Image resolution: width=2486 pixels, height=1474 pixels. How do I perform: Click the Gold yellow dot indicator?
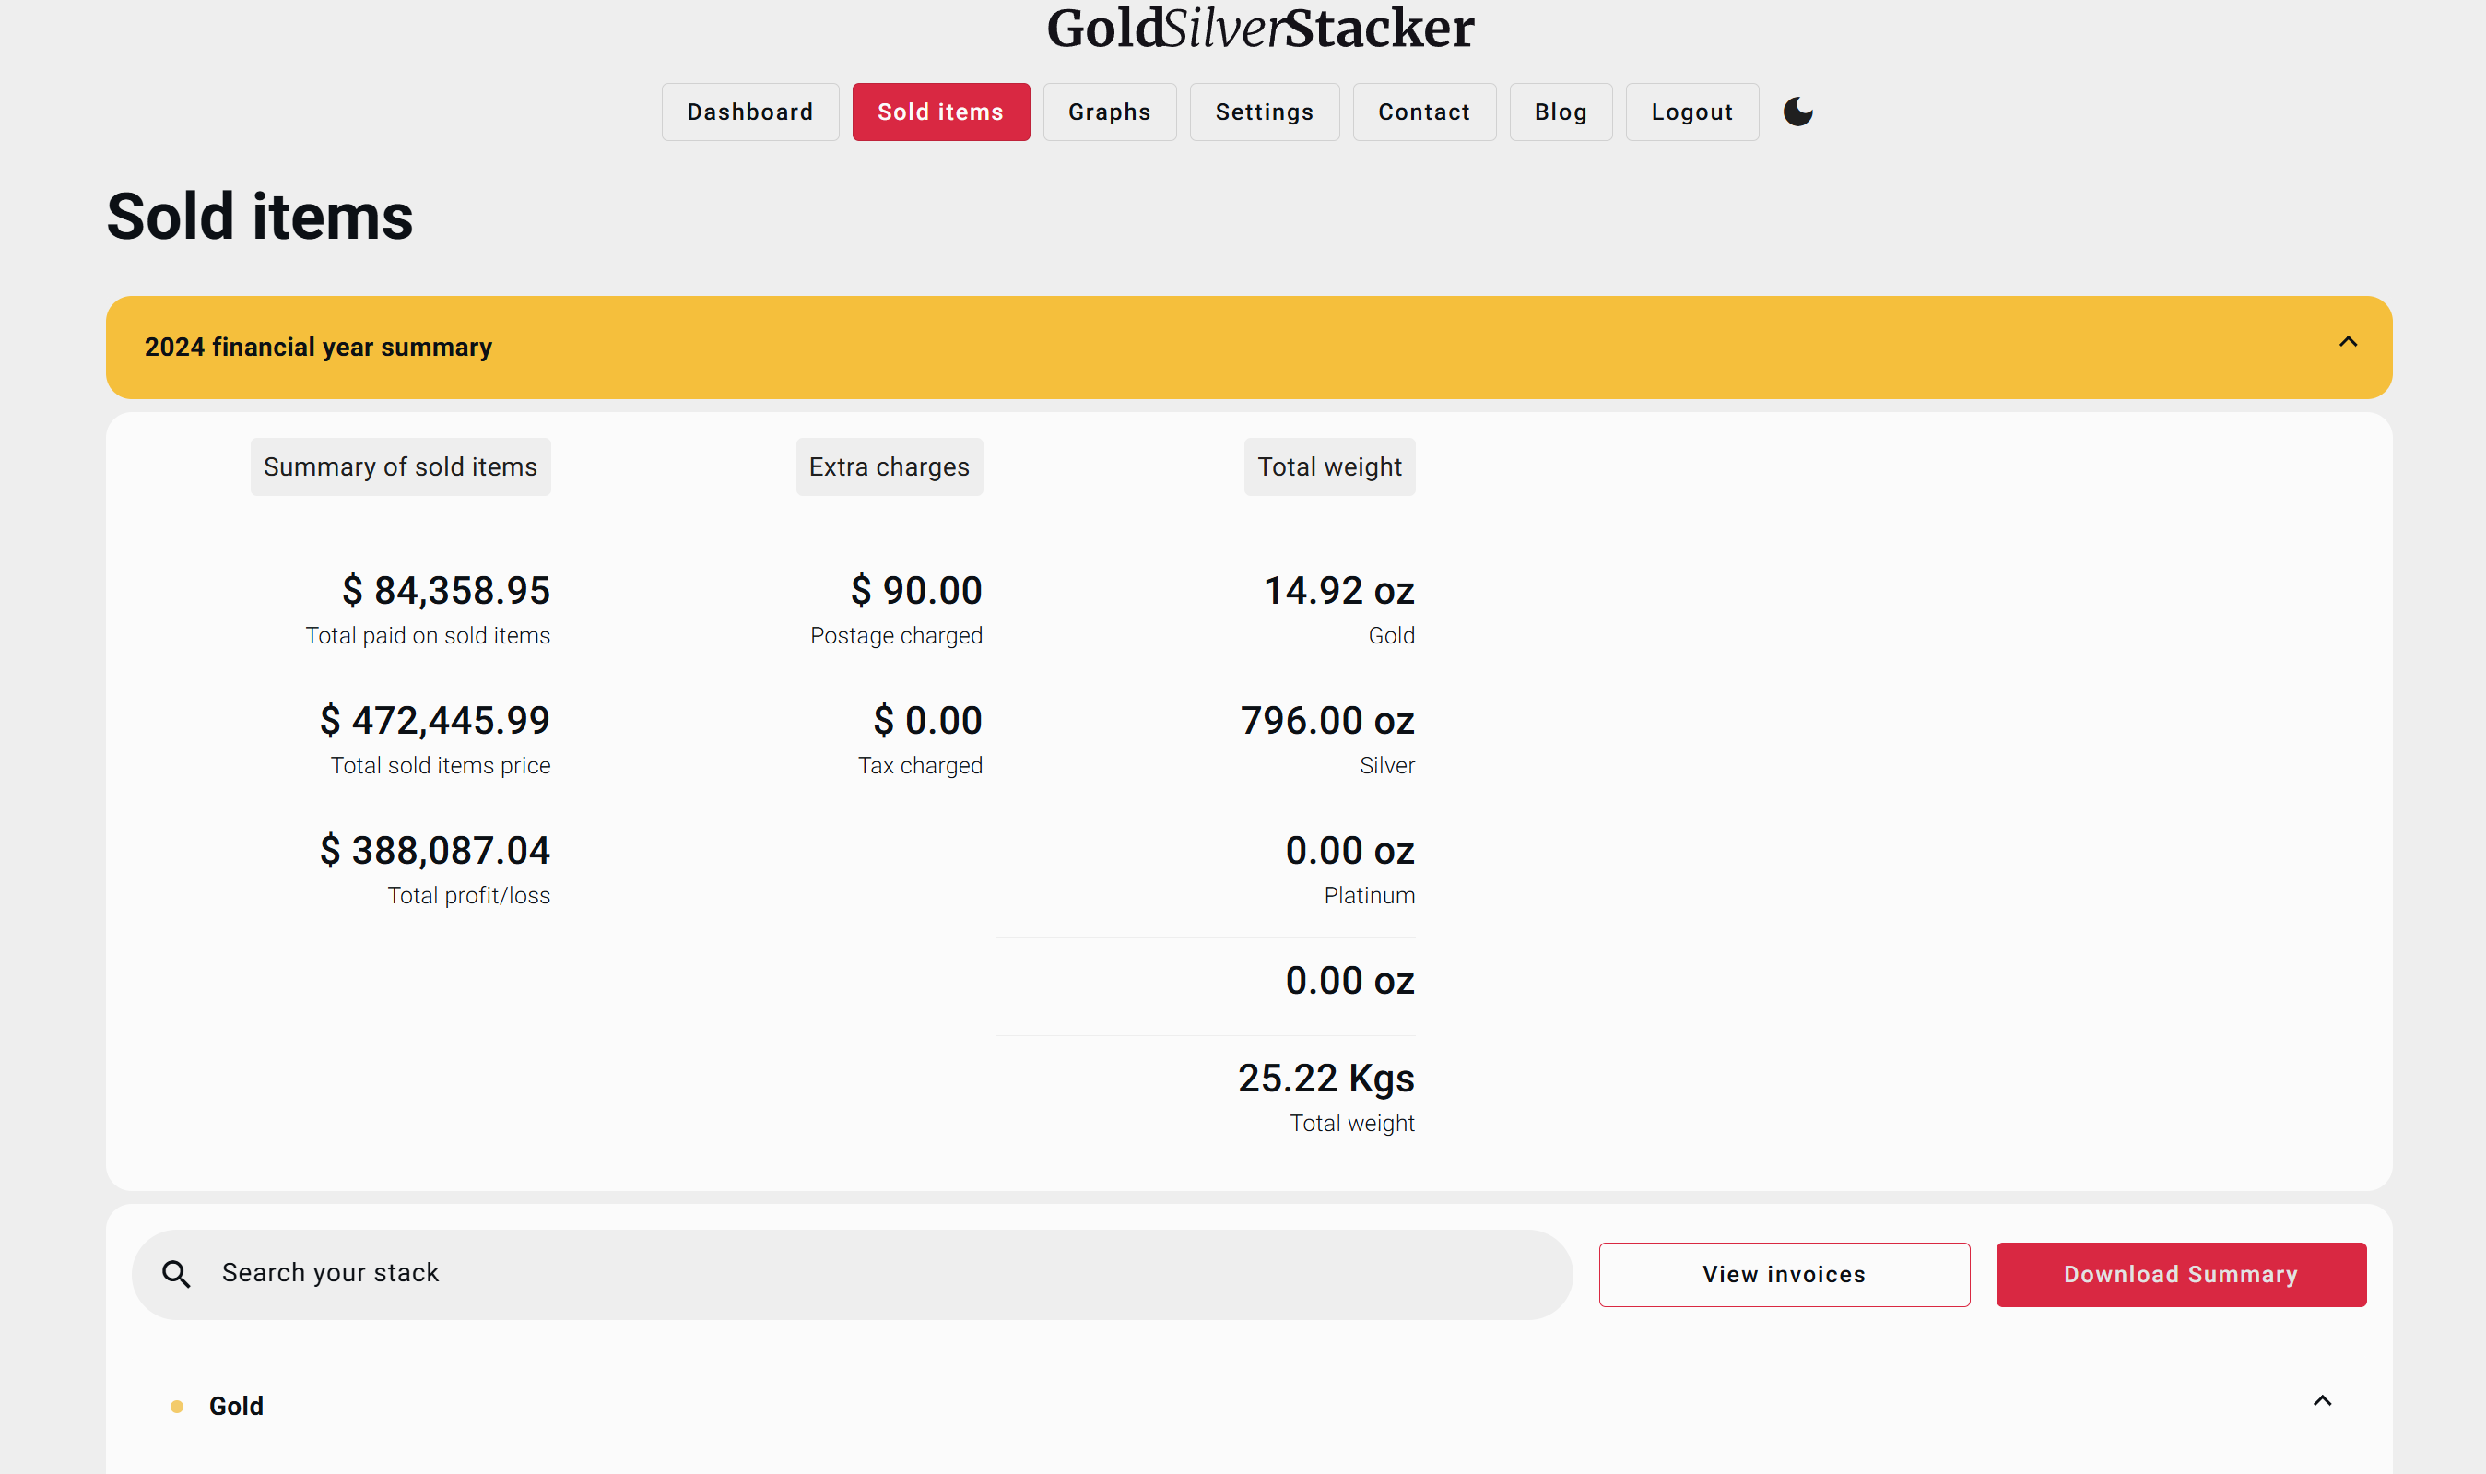click(x=177, y=1407)
